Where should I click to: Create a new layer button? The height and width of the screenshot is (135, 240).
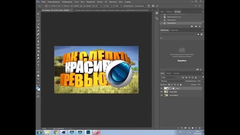coord(196,128)
